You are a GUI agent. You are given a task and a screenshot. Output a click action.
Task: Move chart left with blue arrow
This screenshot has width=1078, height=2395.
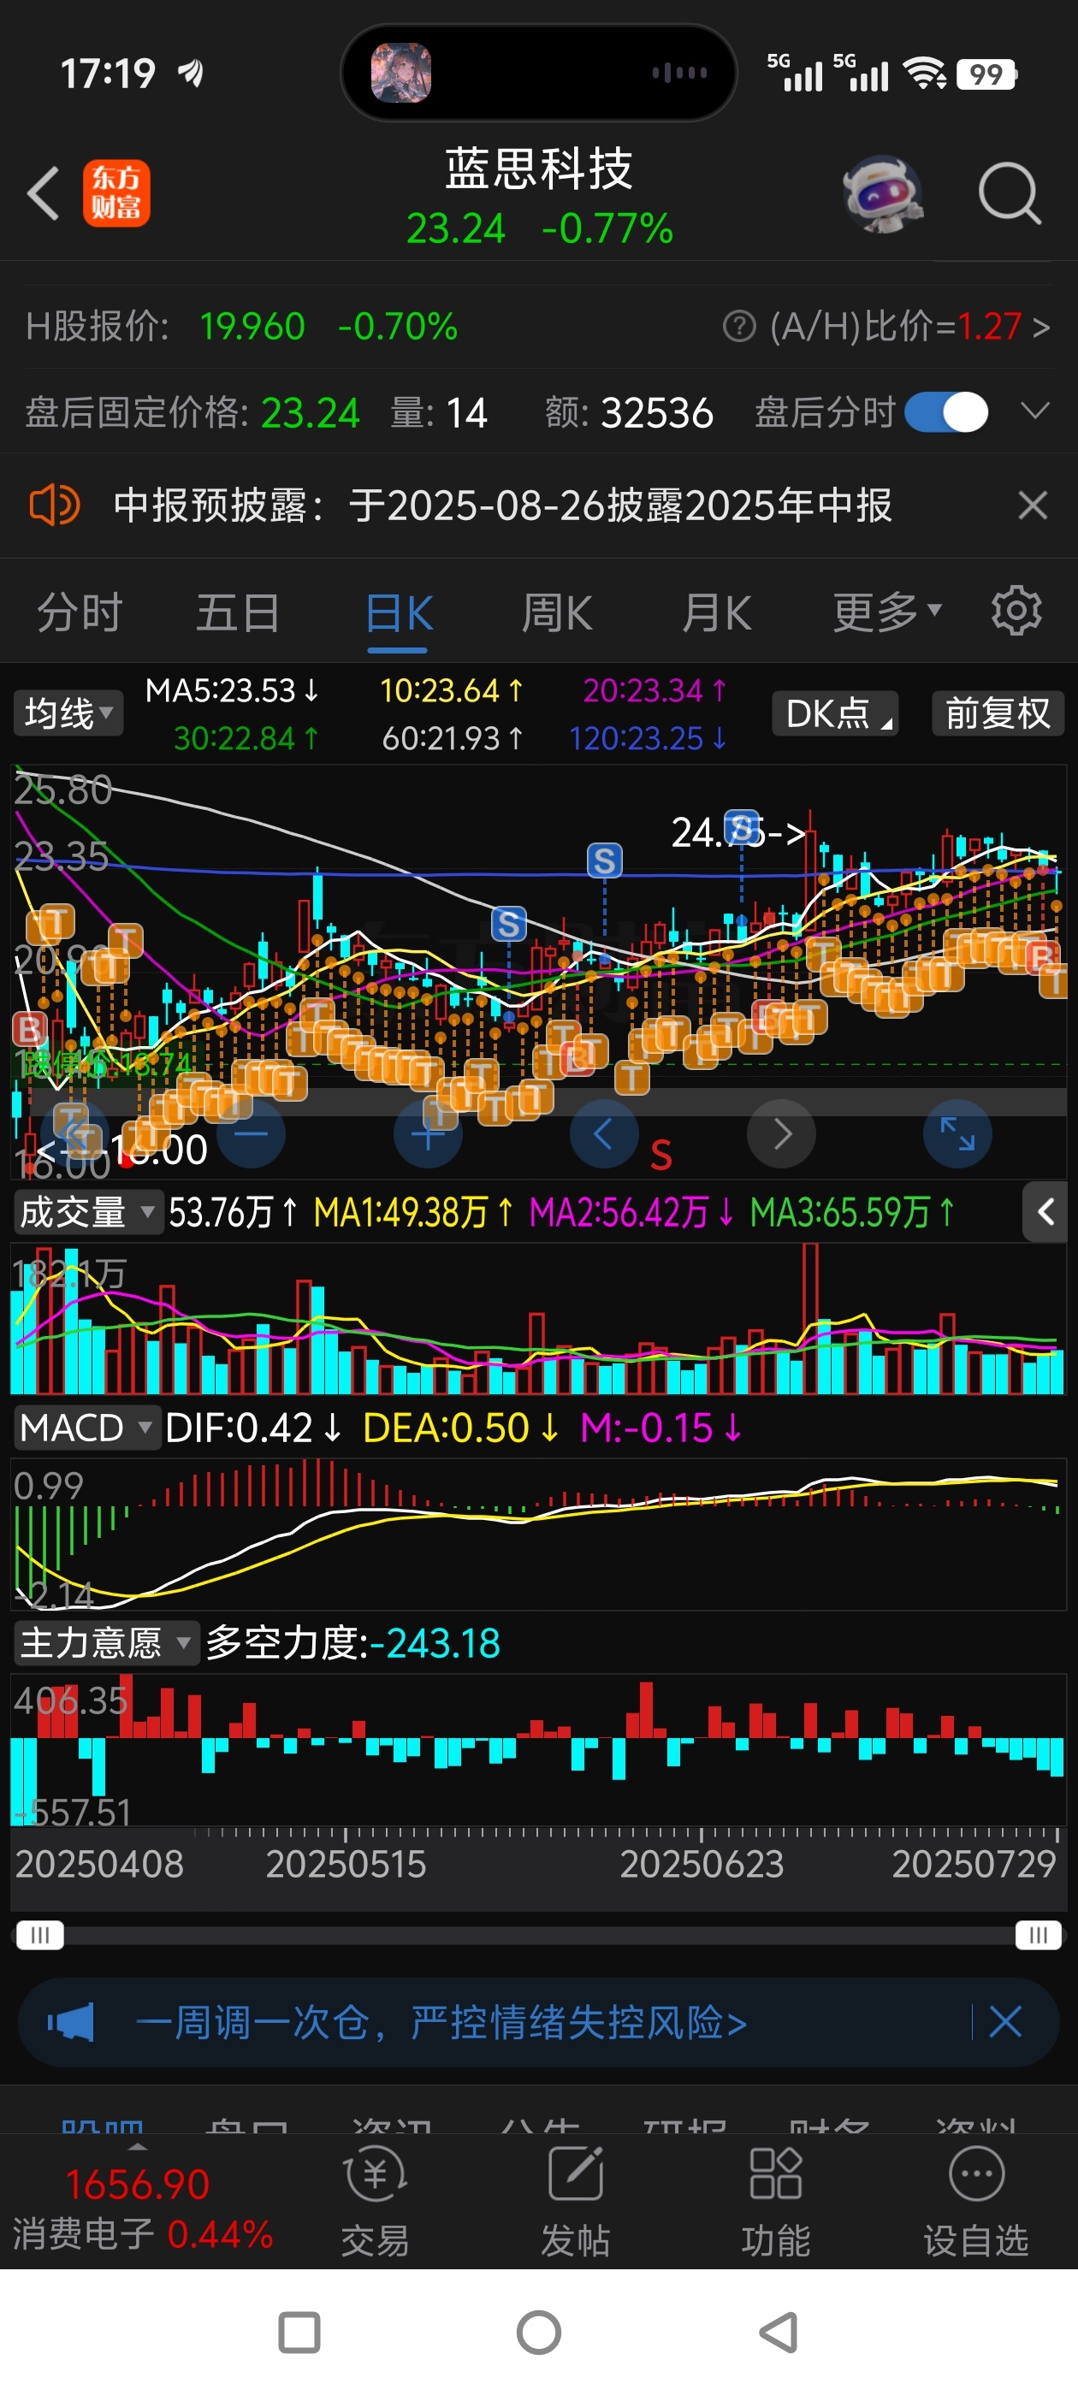604,1133
